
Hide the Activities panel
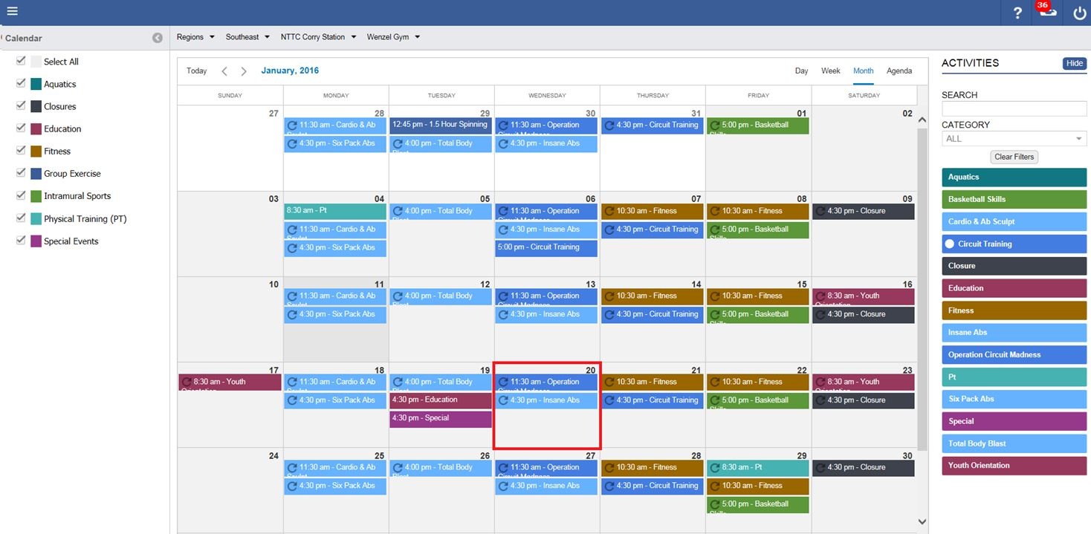[1074, 64]
